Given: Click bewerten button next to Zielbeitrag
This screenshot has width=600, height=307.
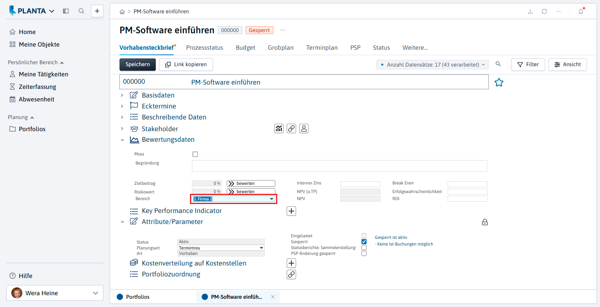Looking at the screenshot, I should pos(251,183).
